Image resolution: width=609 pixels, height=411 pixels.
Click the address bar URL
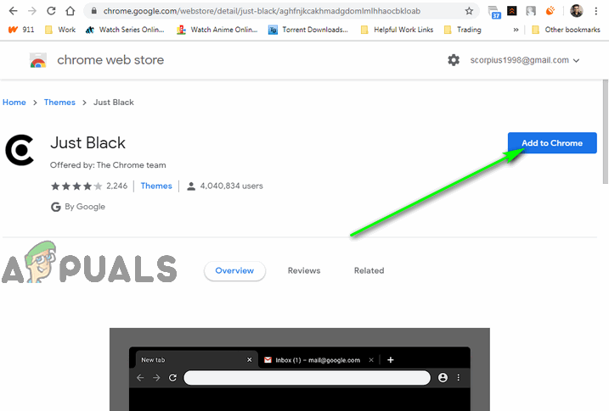262,11
